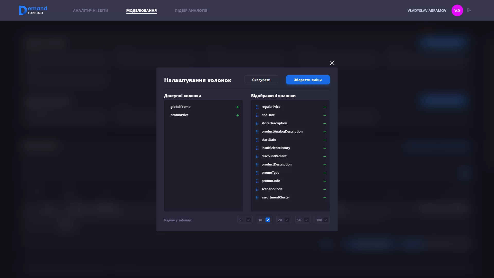Select 5 rows per table checkbox
This screenshot has height=278, width=494.
tap(248, 220)
